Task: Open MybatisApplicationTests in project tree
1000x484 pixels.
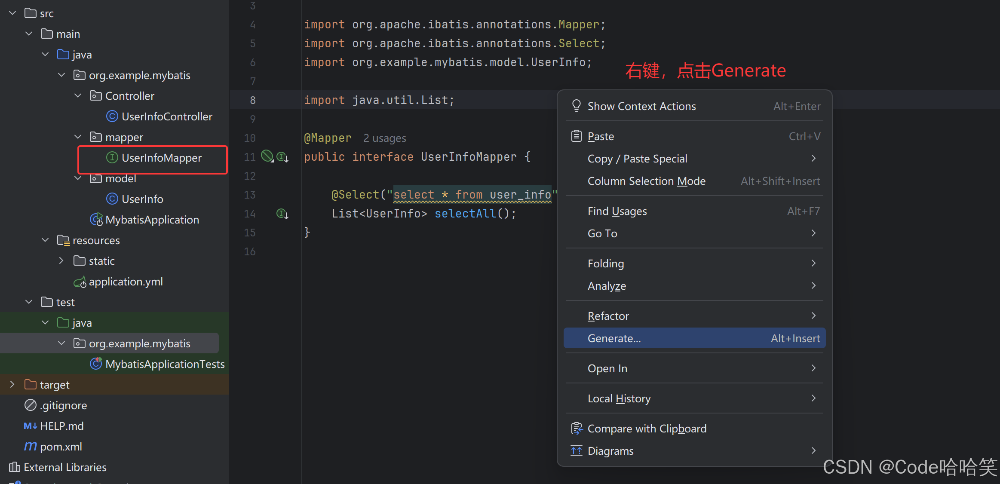Action: point(165,364)
